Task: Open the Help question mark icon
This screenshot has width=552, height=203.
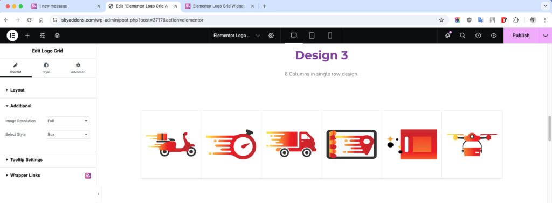Action: [478, 36]
